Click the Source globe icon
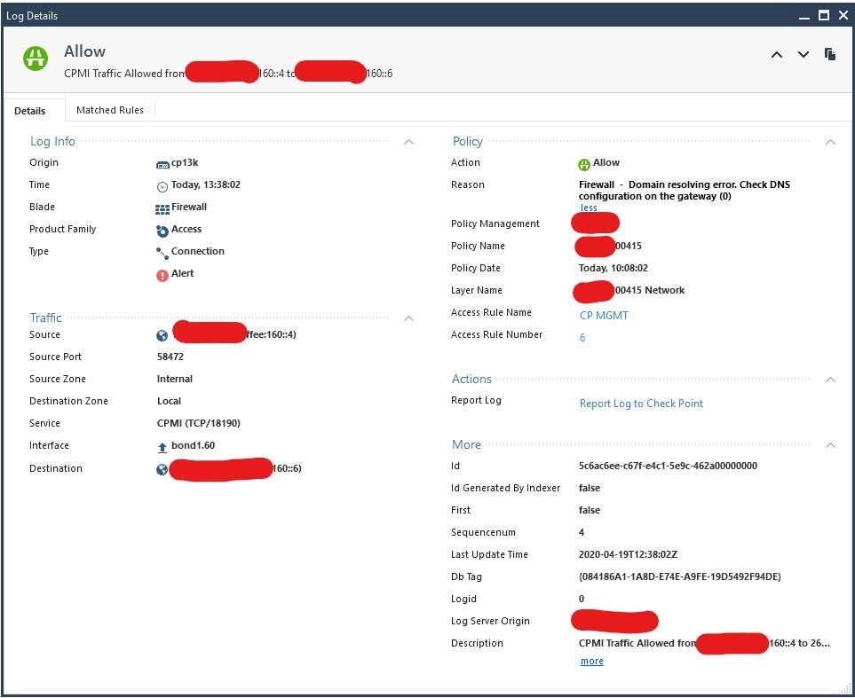 coord(162,336)
